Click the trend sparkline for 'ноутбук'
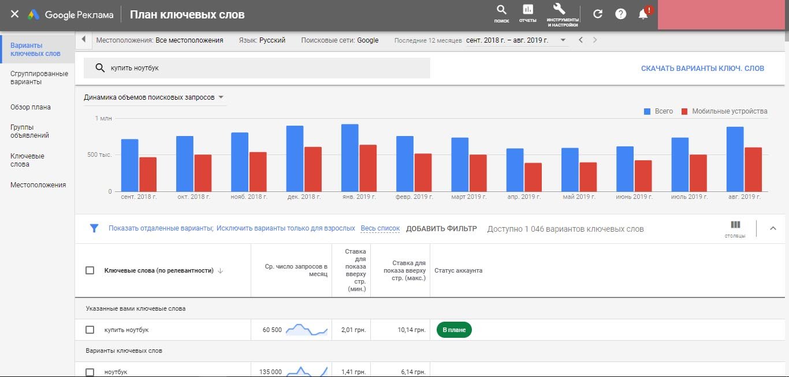Image resolution: width=789 pixels, height=377 pixels. (307, 371)
